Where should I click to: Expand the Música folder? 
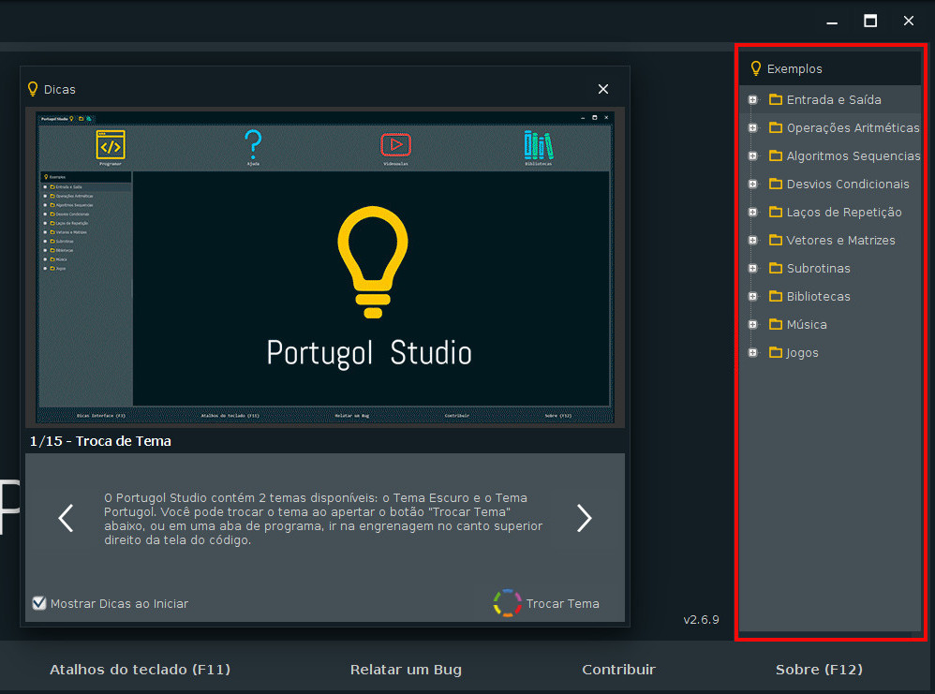(752, 324)
